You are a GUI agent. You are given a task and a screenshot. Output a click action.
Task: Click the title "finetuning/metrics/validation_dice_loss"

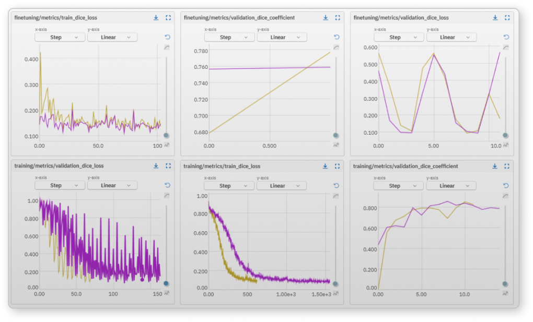[401, 18]
